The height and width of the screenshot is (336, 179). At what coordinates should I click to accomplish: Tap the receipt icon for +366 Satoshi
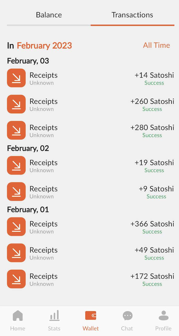click(x=16, y=227)
